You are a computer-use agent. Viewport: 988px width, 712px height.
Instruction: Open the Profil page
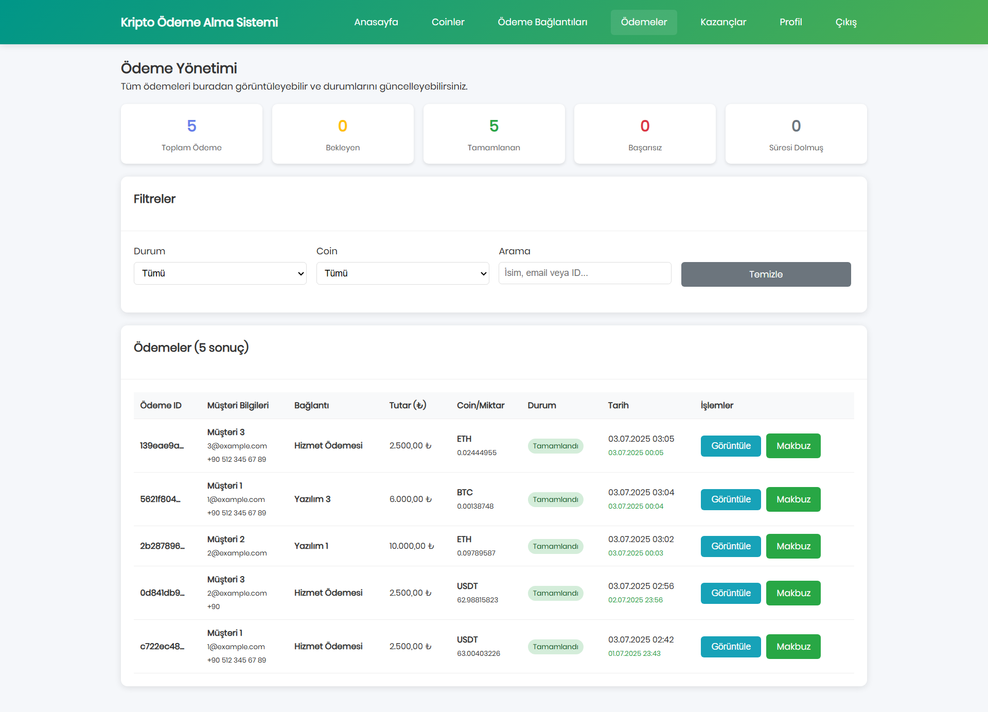tap(790, 22)
